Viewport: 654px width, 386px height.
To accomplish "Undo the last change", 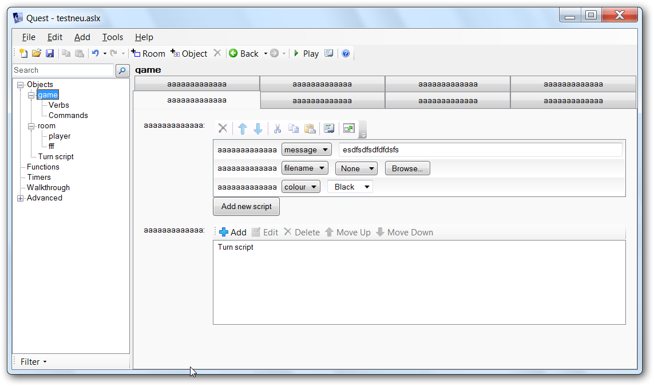I will pos(96,53).
